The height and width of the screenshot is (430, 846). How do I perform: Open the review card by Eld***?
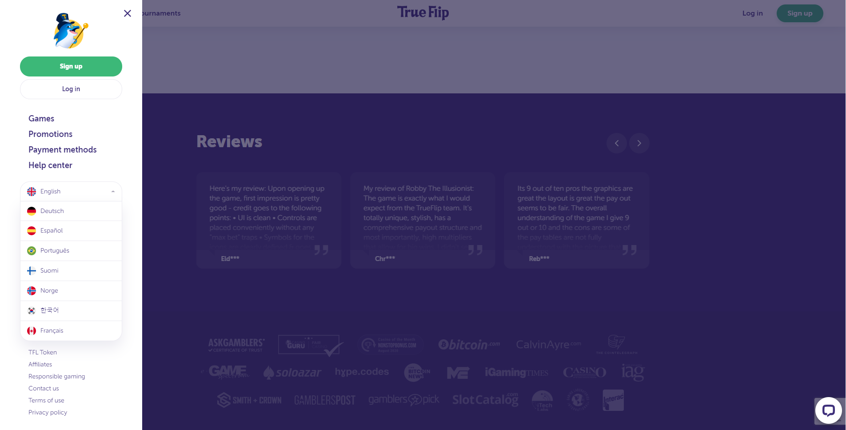coord(269,220)
